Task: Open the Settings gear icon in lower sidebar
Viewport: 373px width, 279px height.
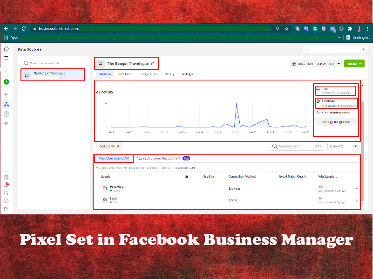Action: click(7, 177)
